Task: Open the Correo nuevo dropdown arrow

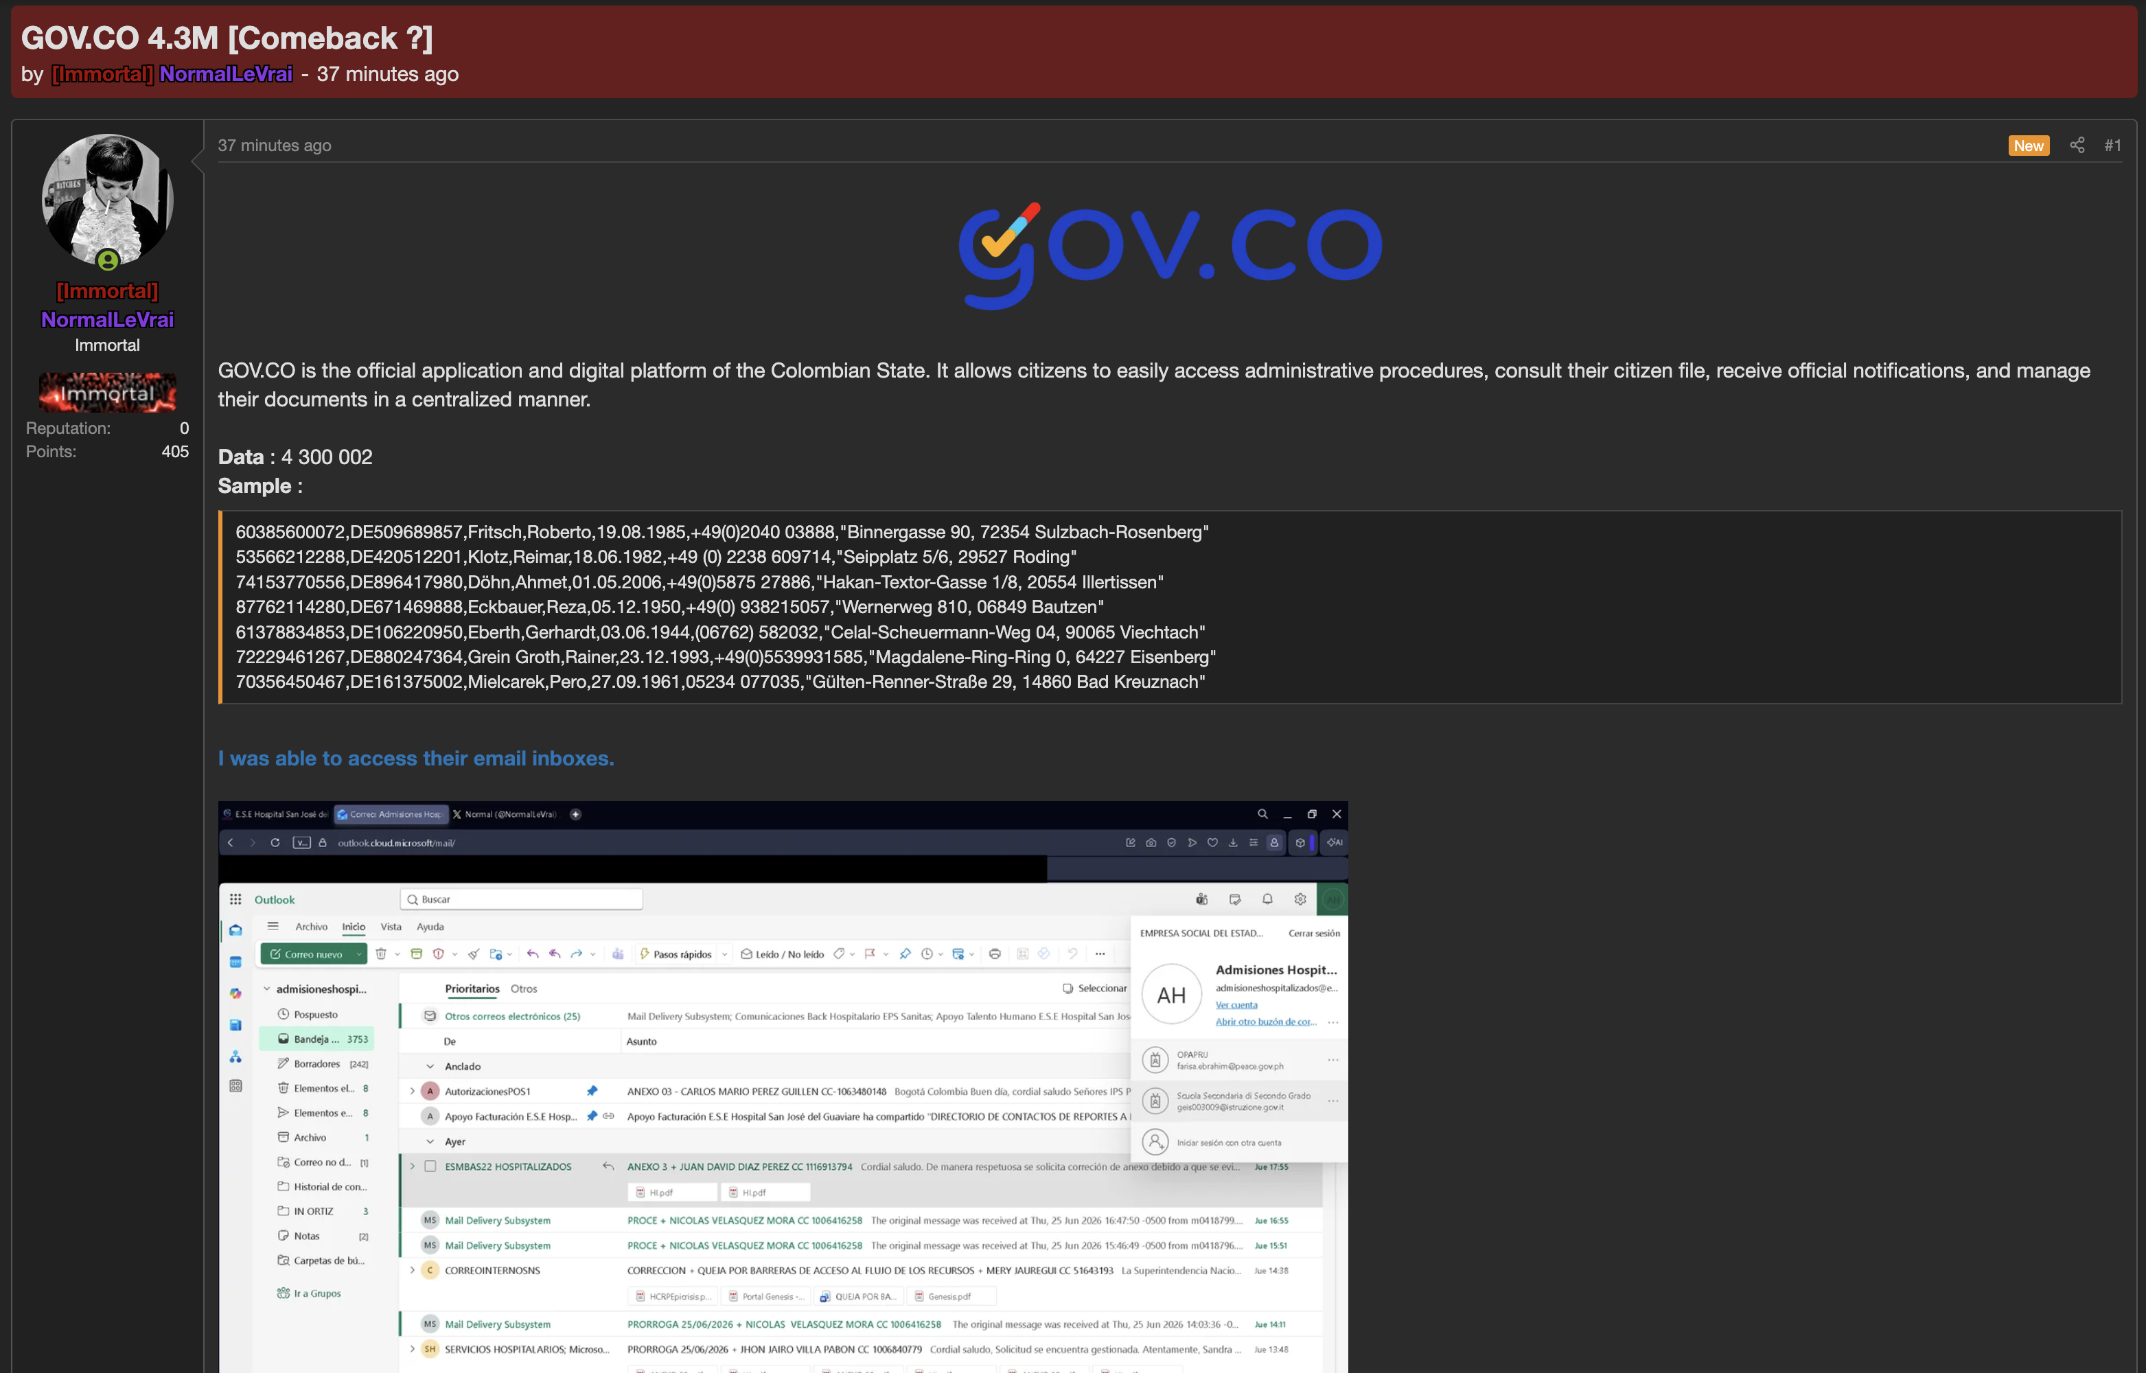Action: point(359,954)
